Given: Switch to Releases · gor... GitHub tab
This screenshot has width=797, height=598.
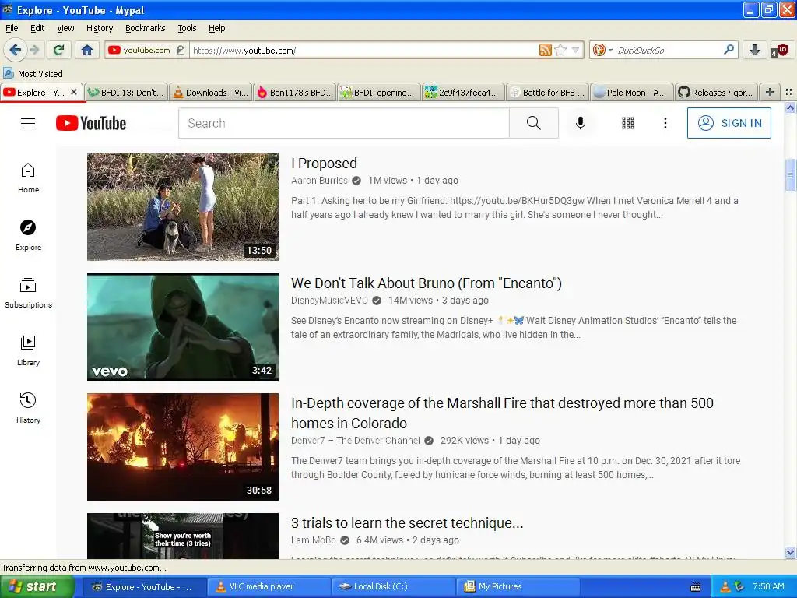Looking at the screenshot, I should coord(716,93).
